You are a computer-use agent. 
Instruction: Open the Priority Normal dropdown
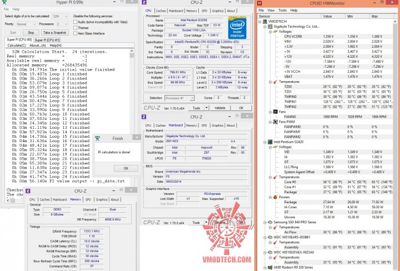pyautogui.click(x=26, y=24)
